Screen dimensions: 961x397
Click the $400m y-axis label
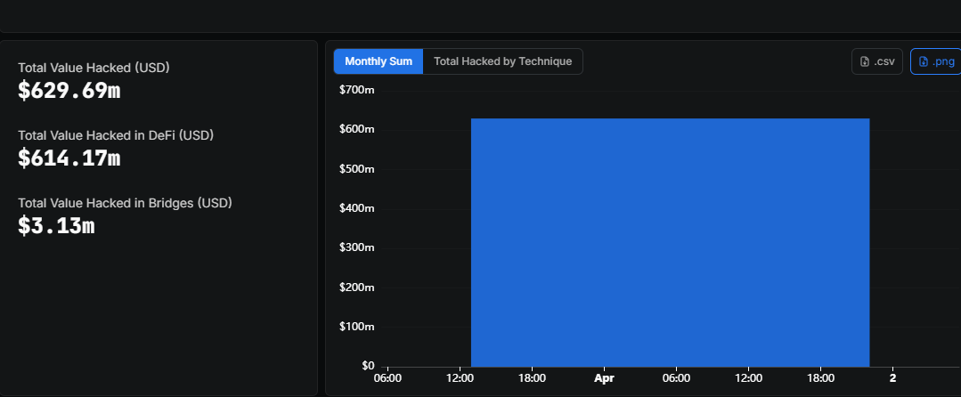(x=356, y=208)
